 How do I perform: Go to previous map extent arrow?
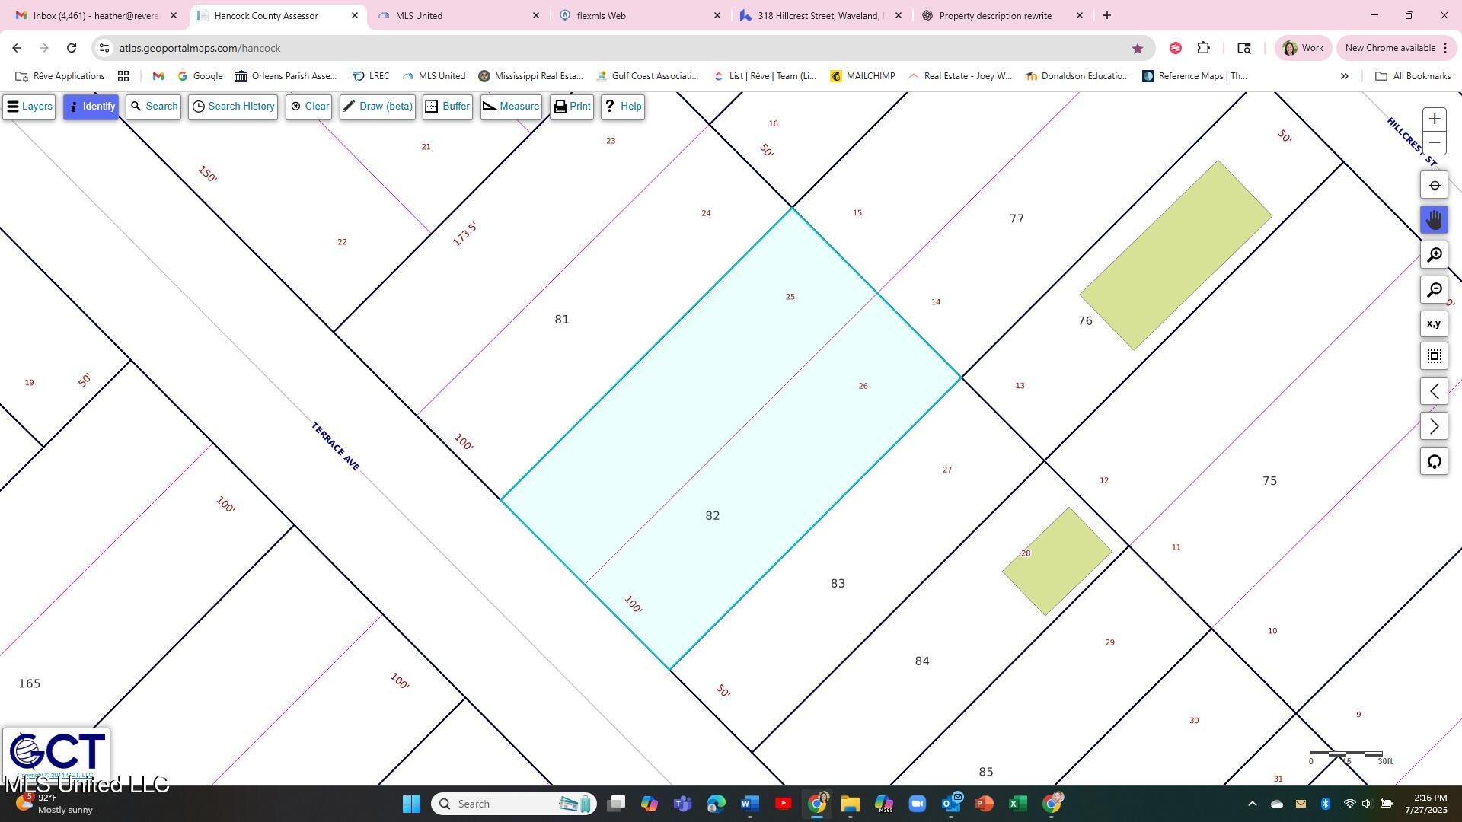coord(1435,392)
